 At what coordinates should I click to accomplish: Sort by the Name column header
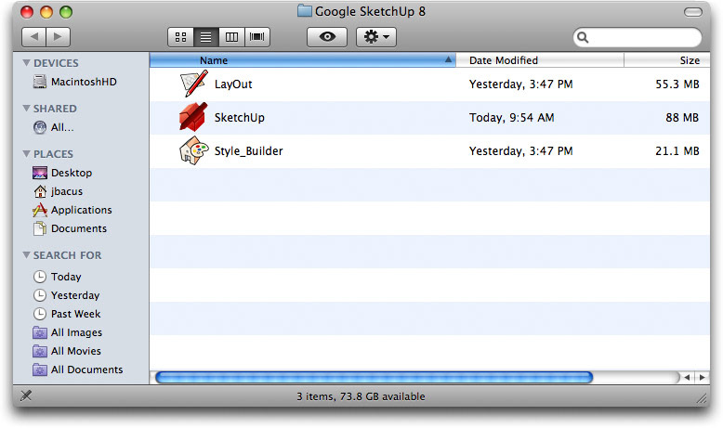pyautogui.click(x=302, y=60)
